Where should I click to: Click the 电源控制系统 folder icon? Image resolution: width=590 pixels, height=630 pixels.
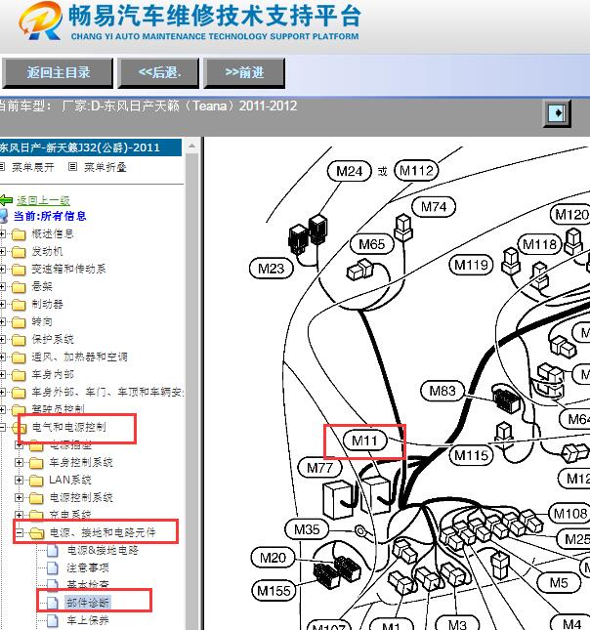point(36,498)
